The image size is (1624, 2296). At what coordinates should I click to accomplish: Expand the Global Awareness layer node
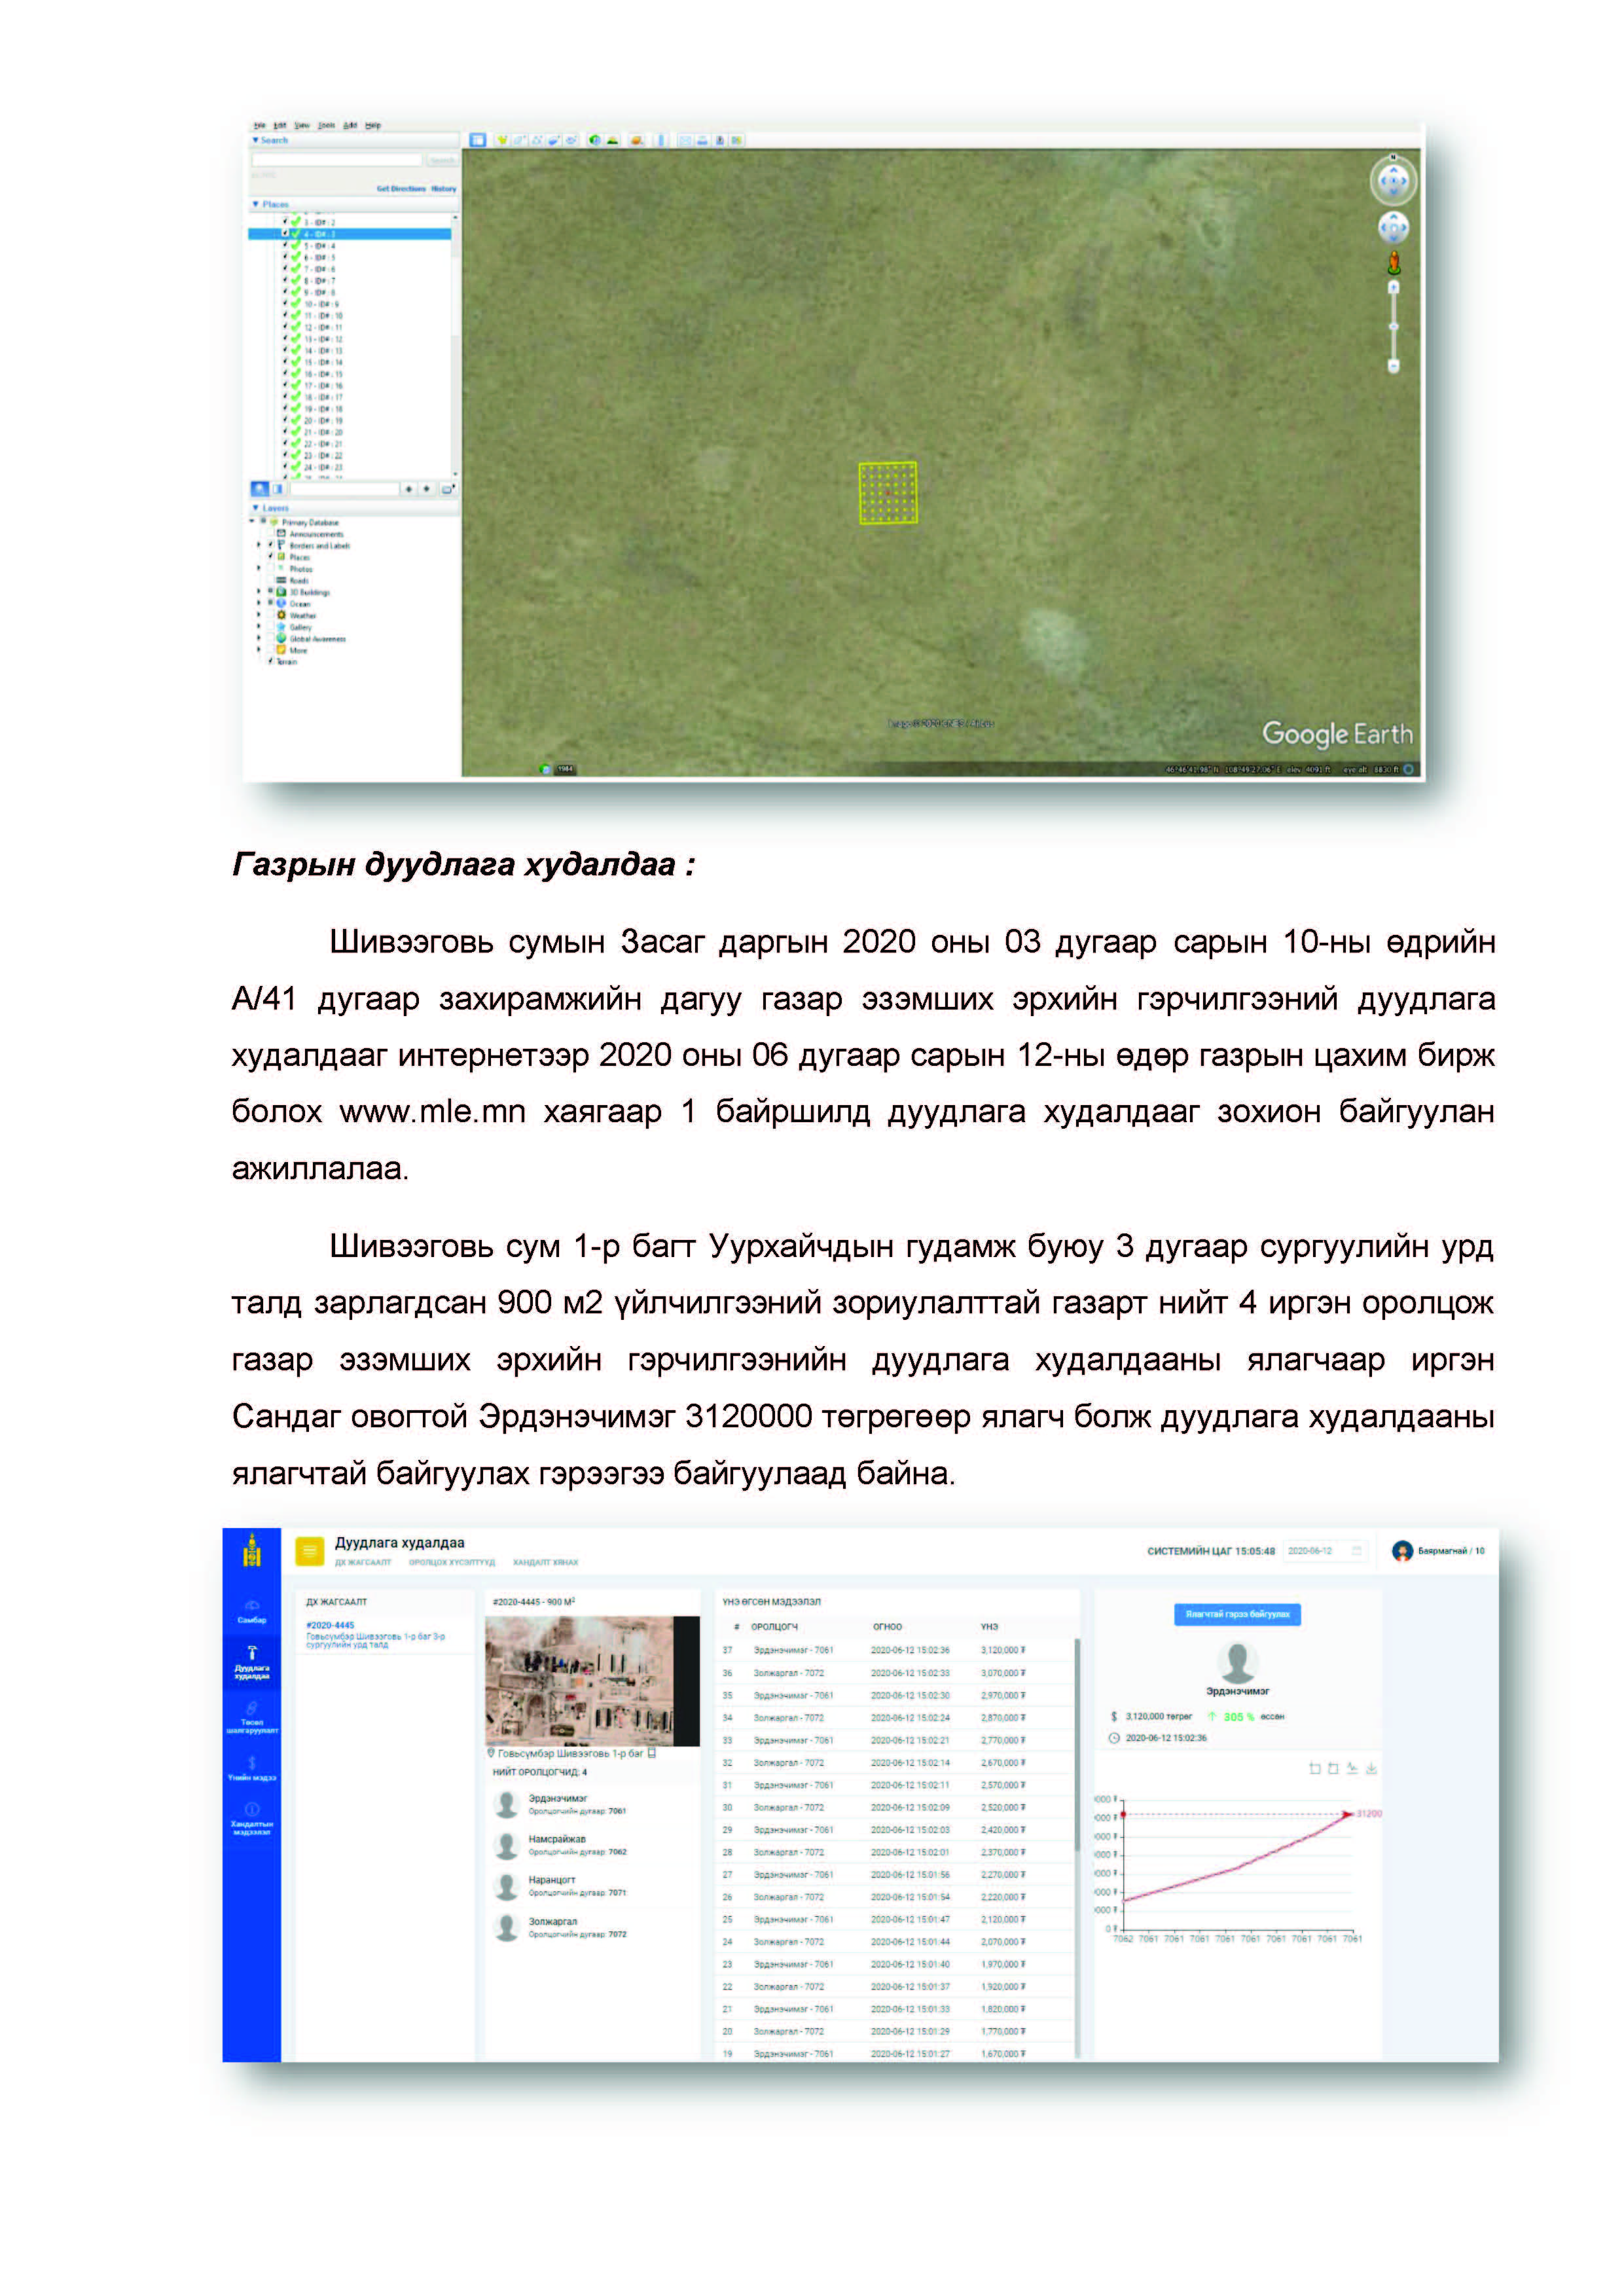(259, 638)
